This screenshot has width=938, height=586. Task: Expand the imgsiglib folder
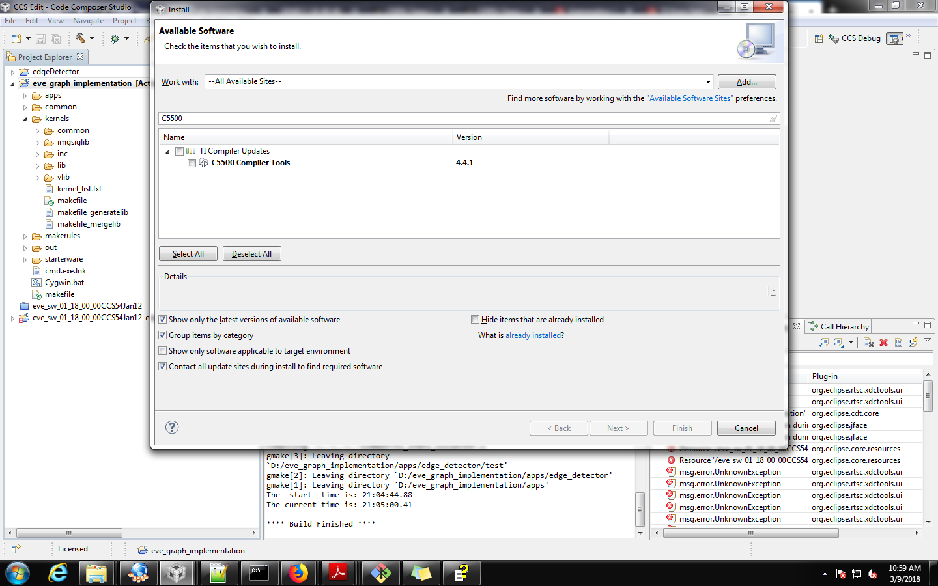(37, 143)
